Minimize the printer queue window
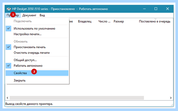The image size is (178, 111). tap(144, 9)
